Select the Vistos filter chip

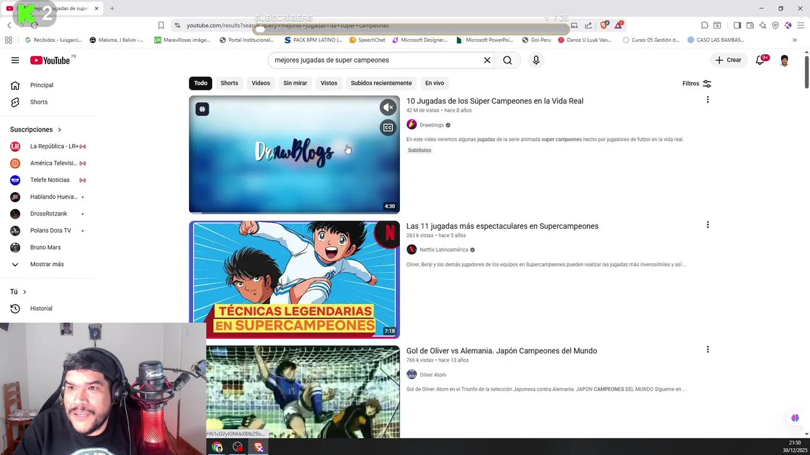[x=329, y=83]
